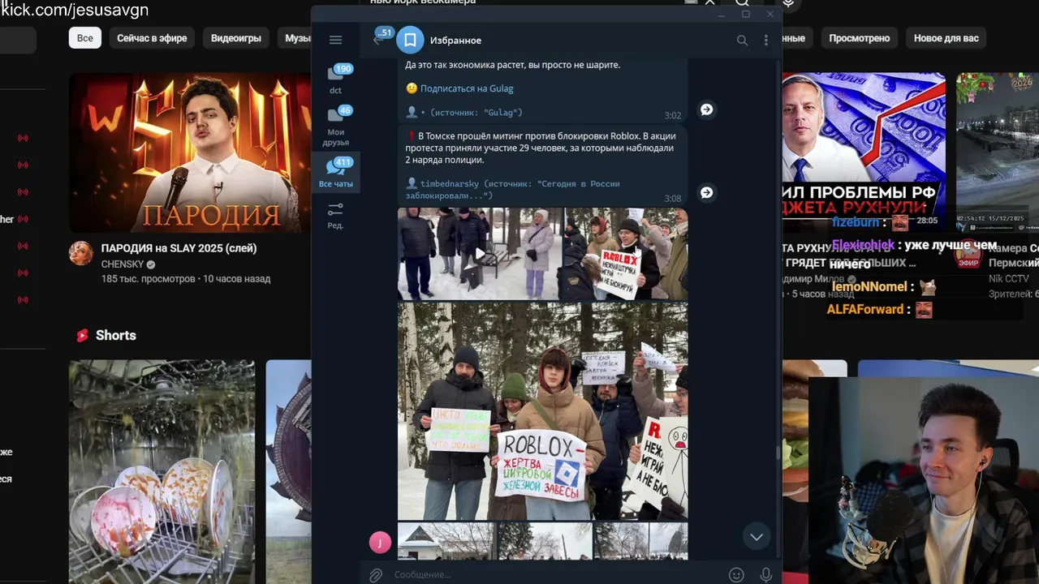Click the pink J sender avatar

(380, 543)
